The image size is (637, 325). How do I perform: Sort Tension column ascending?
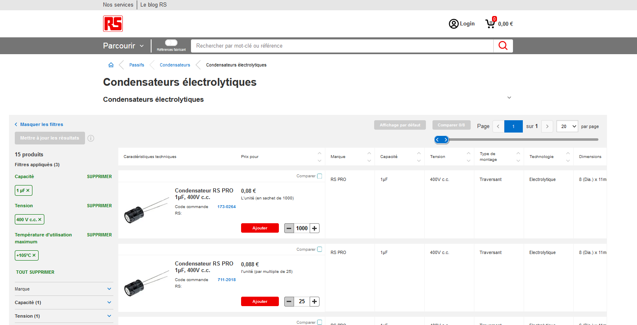click(469, 153)
